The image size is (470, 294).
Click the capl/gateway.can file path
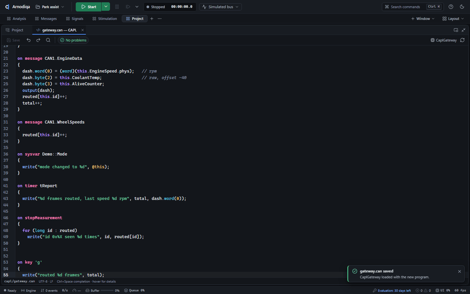(x=20, y=281)
